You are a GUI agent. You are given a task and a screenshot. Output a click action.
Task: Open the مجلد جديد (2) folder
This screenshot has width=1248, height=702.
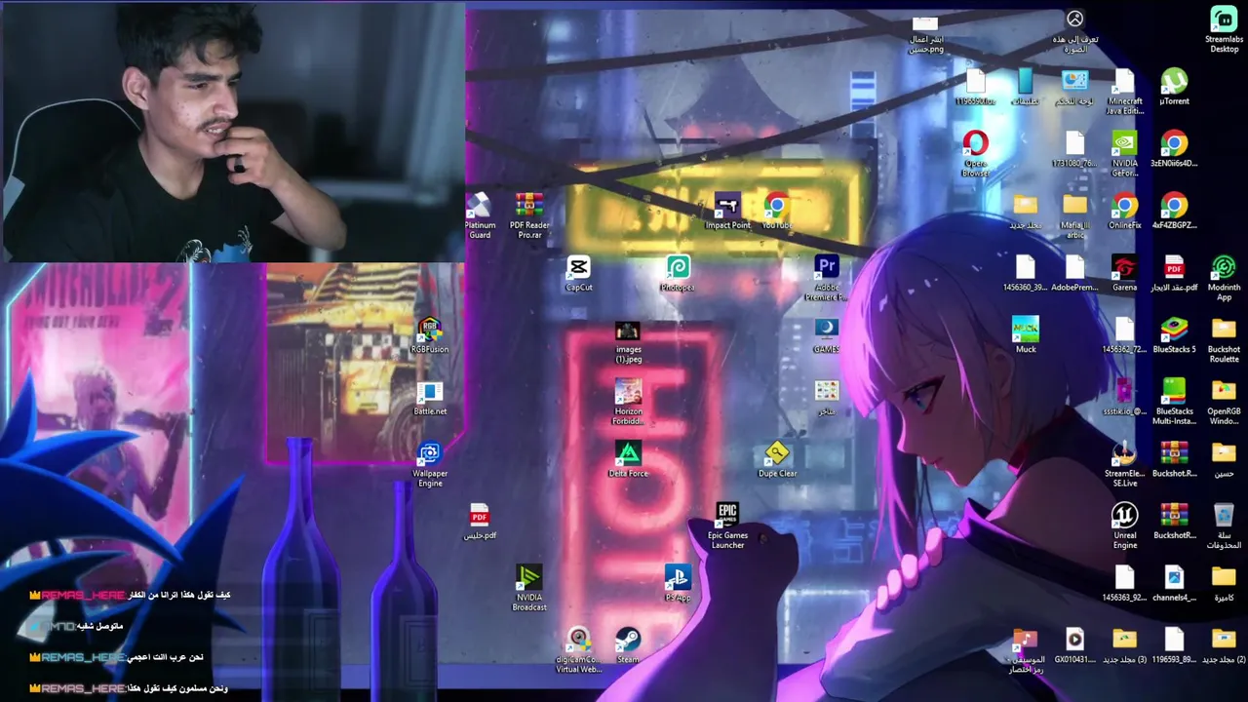click(x=1224, y=645)
